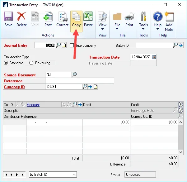Copy the journal entry
The width and height of the screenshot is (187, 182).
(76, 19)
